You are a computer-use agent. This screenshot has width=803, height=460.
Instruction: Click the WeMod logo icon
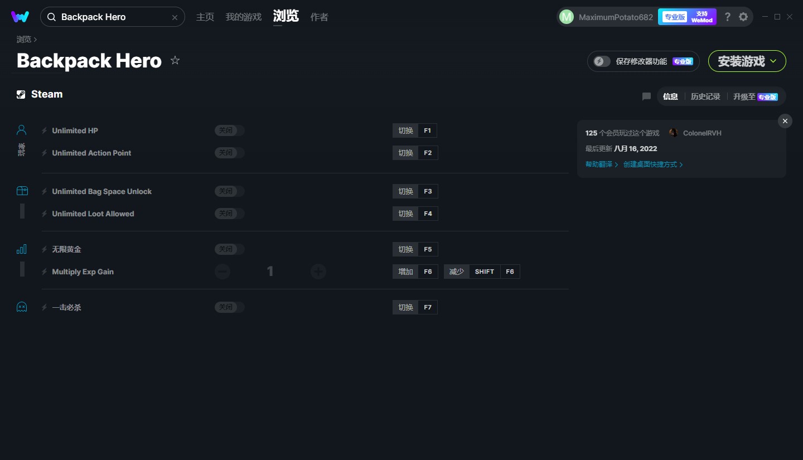pos(20,17)
